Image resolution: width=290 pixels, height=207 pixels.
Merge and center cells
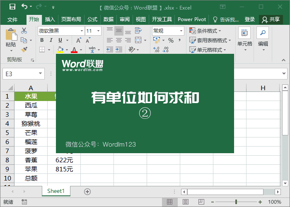pyautogui.click(x=138, y=40)
